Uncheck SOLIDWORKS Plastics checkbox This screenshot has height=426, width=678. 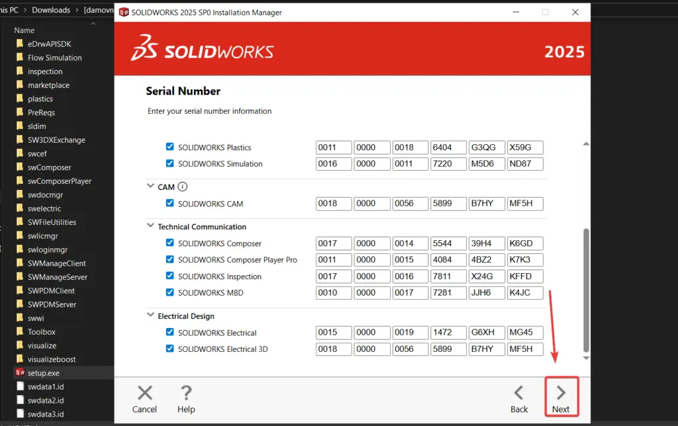click(x=170, y=147)
